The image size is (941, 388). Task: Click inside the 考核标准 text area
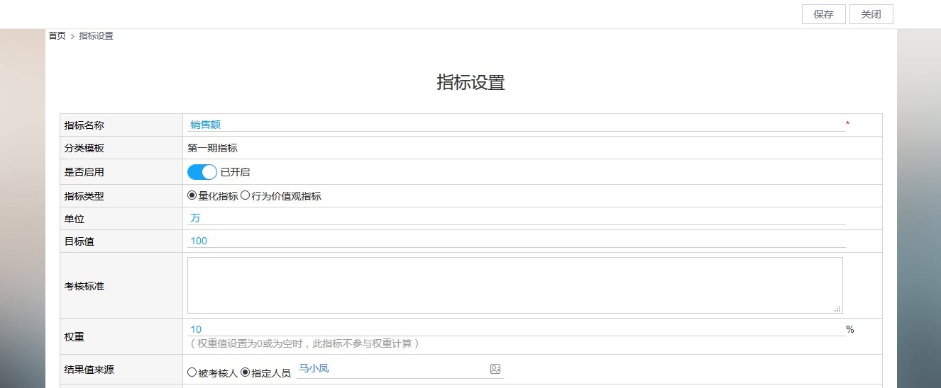tap(514, 285)
